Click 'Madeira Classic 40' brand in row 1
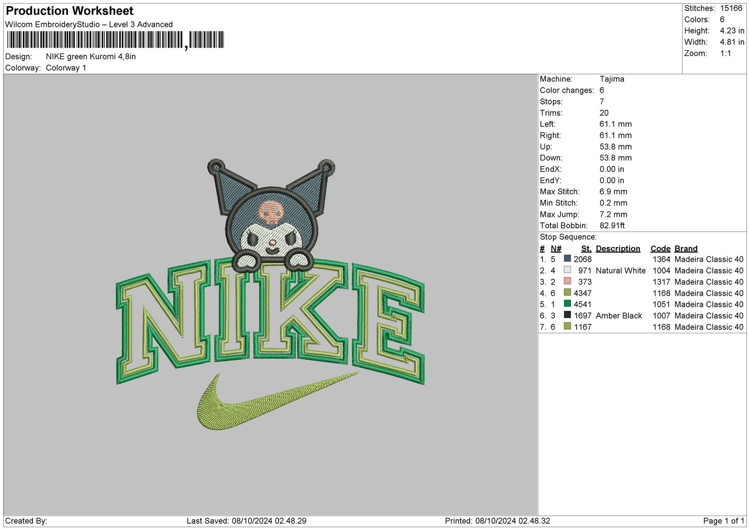750x530 pixels. click(x=709, y=259)
